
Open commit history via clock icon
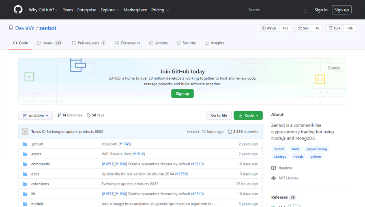[x=230, y=131]
